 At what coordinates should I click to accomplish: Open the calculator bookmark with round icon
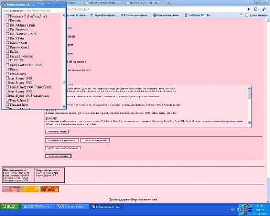click(167, 16)
